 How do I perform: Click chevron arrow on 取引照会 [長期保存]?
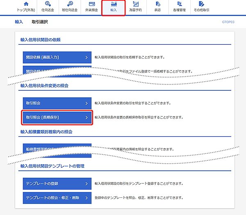87,117
